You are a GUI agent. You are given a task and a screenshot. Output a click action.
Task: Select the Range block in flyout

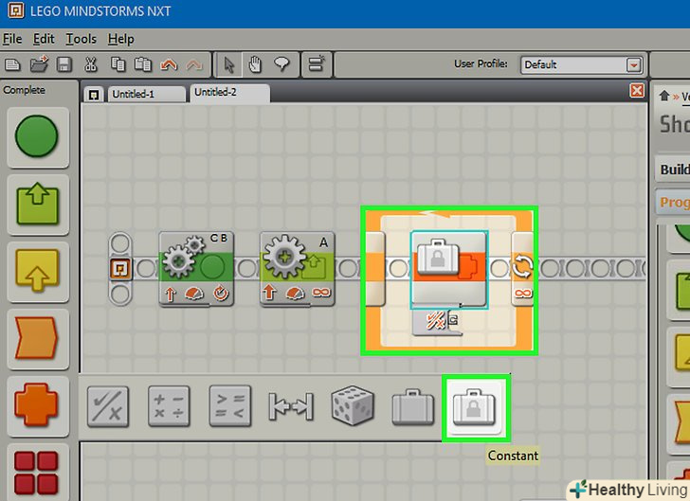coord(291,407)
